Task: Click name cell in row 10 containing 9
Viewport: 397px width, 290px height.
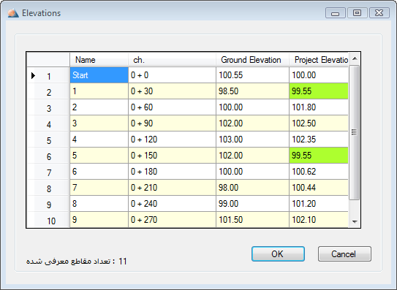Action: tap(99, 220)
